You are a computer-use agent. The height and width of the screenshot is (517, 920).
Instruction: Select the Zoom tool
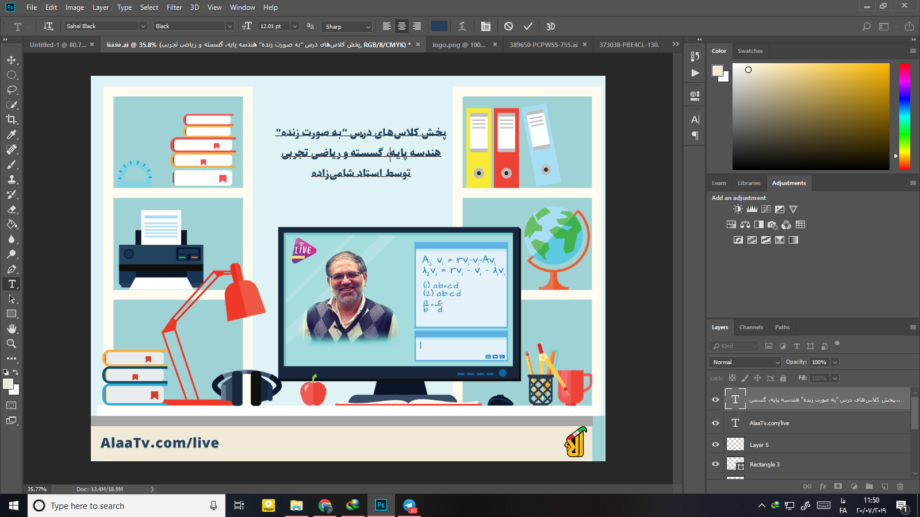11,344
